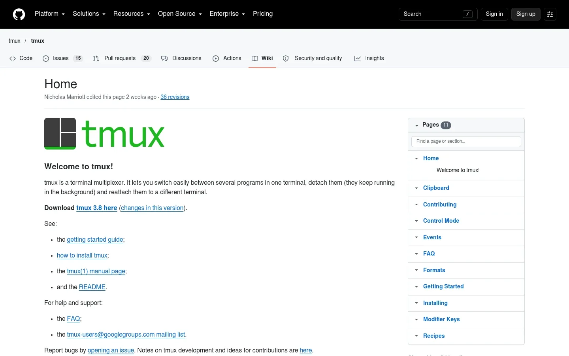Open the Getting Started wiki page

click(443, 286)
